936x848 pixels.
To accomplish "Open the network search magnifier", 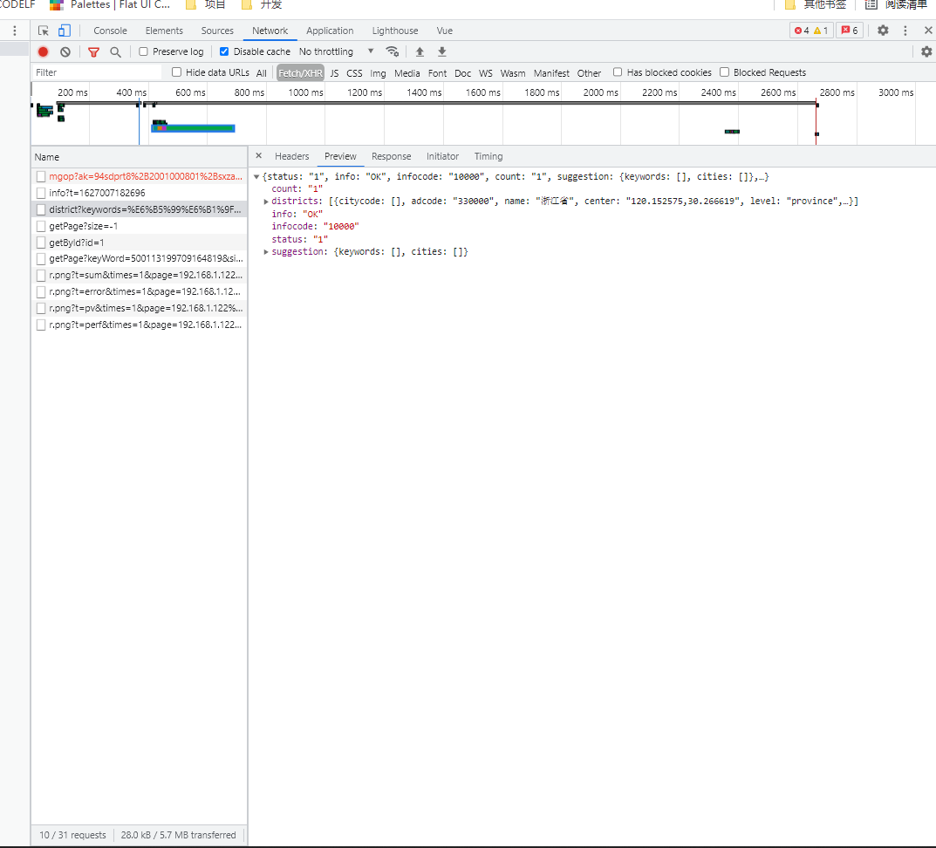I will [x=116, y=52].
